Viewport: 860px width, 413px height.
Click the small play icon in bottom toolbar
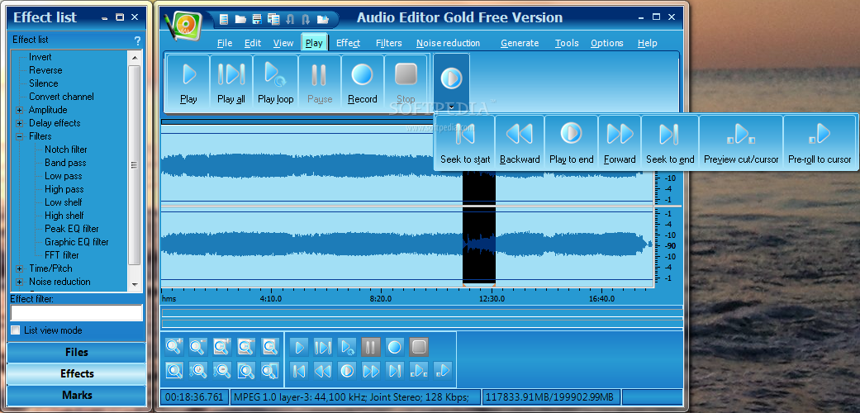[x=299, y=347]
